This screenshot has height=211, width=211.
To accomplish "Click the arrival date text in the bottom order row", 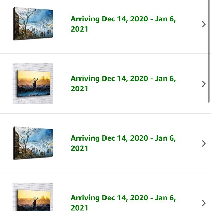I will tap(123, 203).
